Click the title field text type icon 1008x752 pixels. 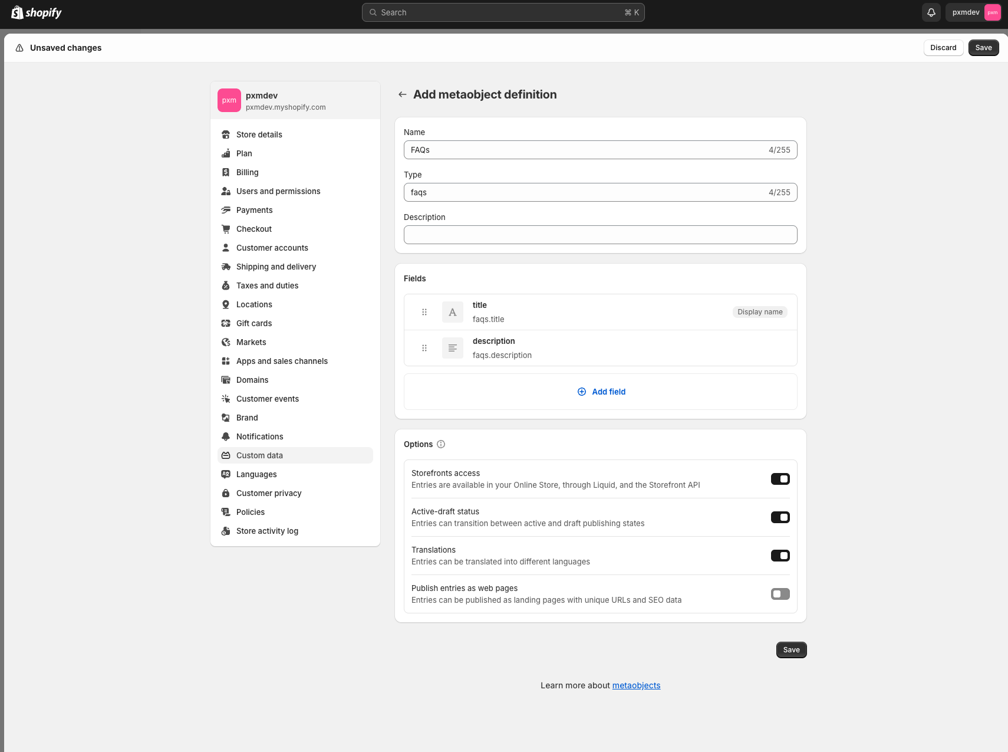[x=453, y=312]
